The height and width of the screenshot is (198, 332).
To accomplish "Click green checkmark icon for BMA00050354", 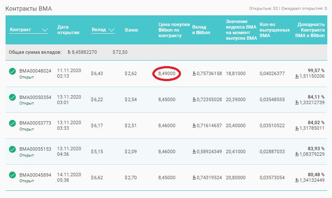I will (x=12, y=97).
